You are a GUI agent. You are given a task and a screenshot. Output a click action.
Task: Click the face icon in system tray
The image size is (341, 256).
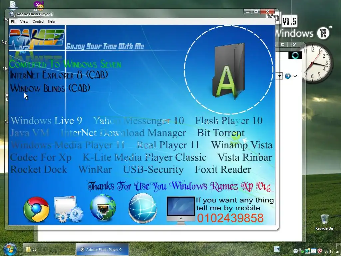(x=295, y=251)
